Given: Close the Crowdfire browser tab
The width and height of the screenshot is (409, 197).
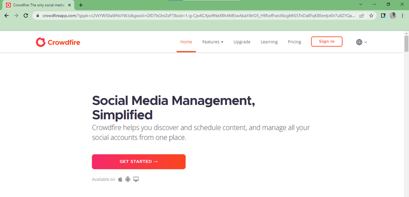Looking at the screenshot, I should click(x=69, y=5).
